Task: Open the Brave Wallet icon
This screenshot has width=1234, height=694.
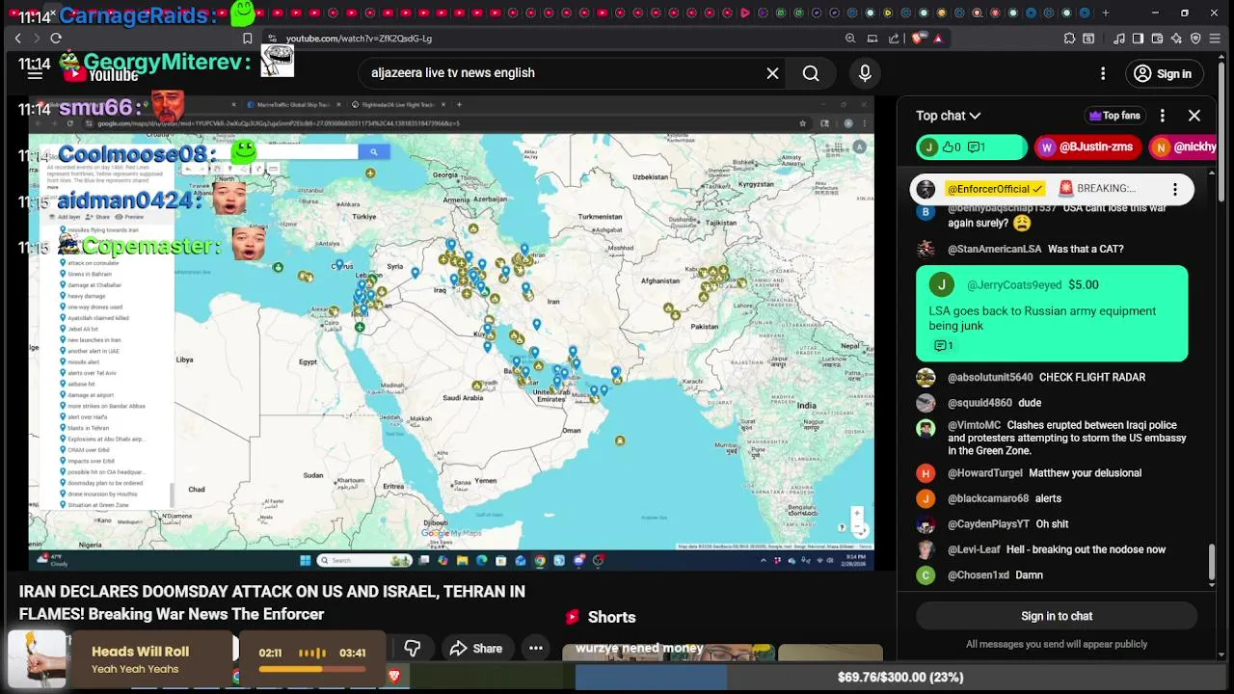Action: (1158, 39)
